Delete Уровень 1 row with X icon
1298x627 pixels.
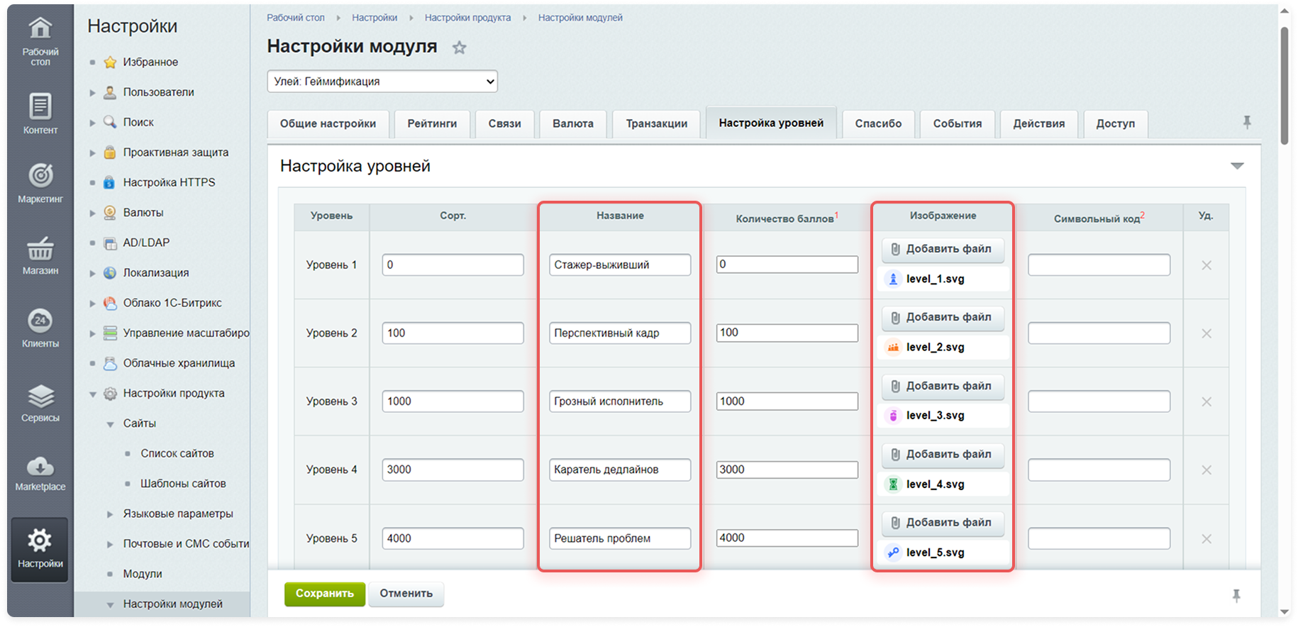1206,265
